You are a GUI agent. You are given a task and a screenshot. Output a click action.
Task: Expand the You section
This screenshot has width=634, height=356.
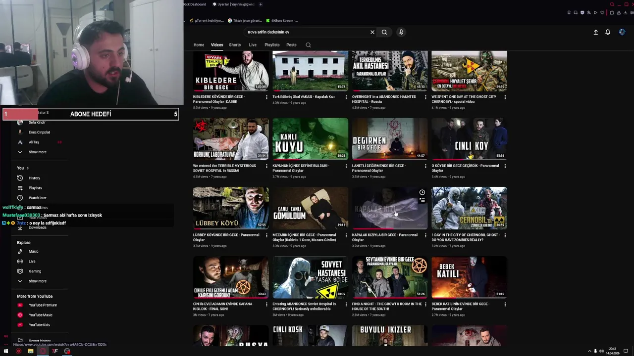click(23, 168)
